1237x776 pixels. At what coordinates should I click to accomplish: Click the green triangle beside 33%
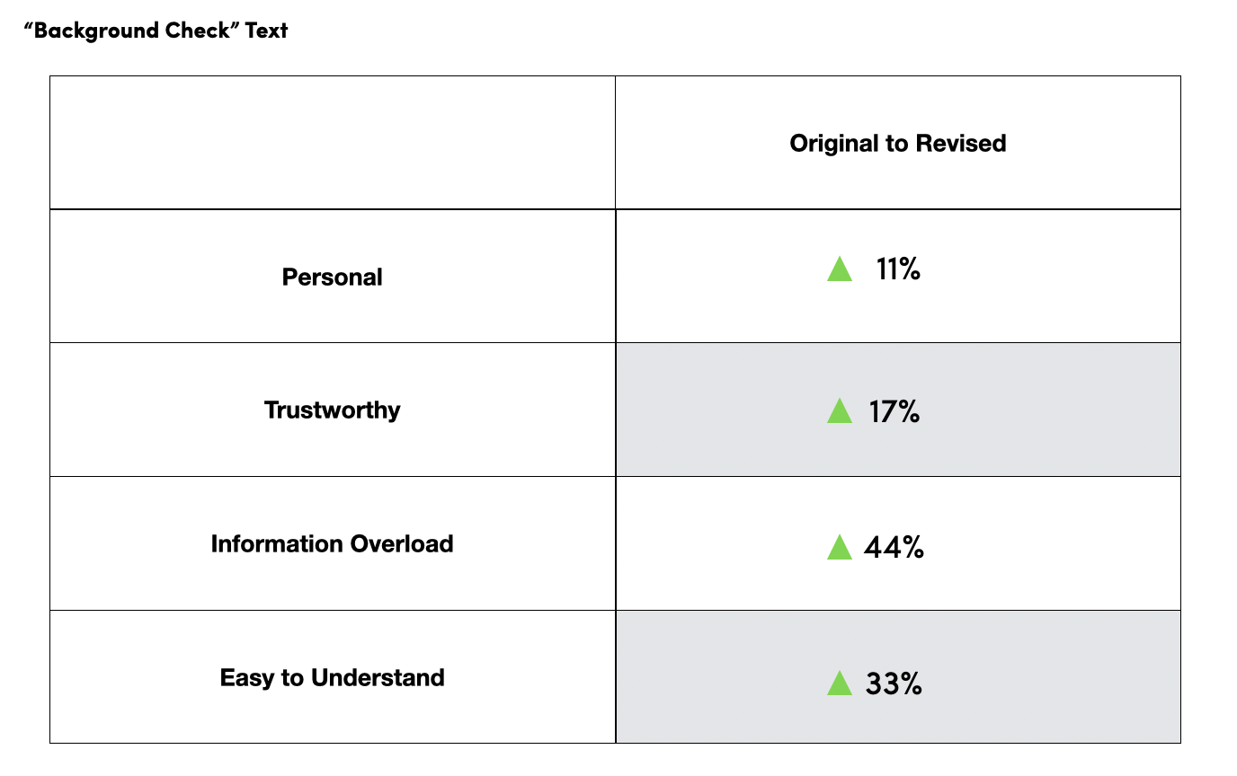click(839, 683)
